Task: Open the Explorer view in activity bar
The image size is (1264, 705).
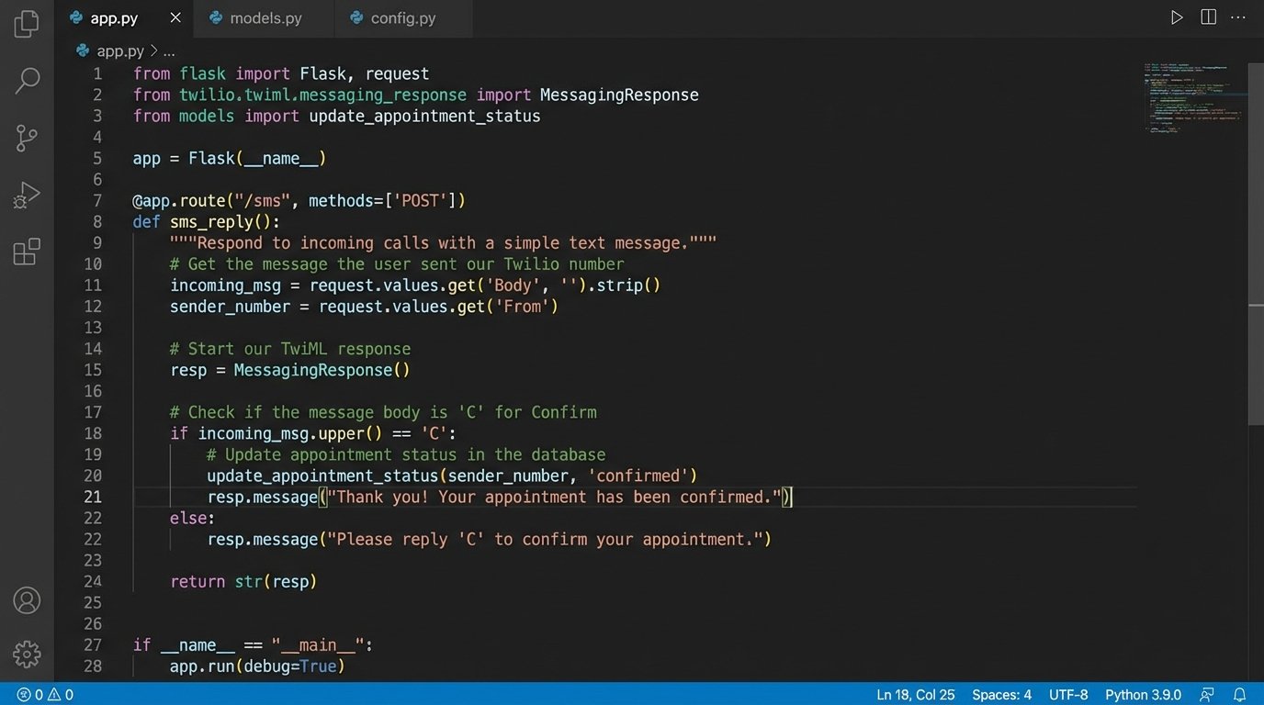Action: [27, 24]
